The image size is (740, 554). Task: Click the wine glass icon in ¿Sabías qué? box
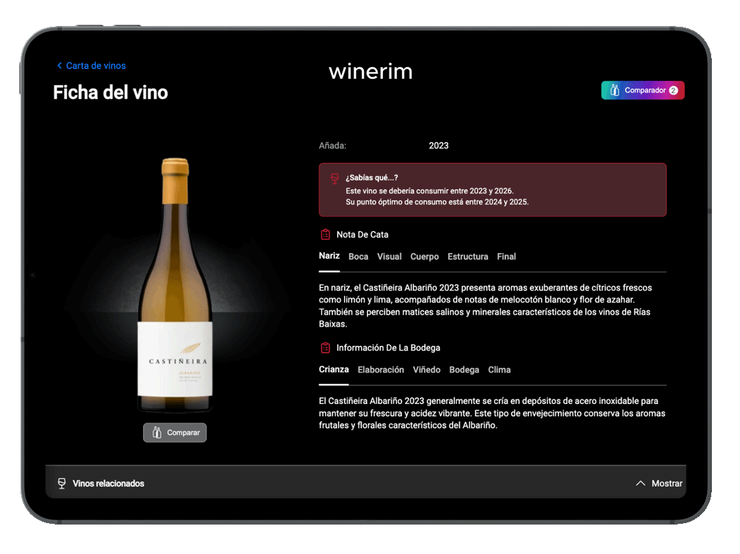[334, 179]
